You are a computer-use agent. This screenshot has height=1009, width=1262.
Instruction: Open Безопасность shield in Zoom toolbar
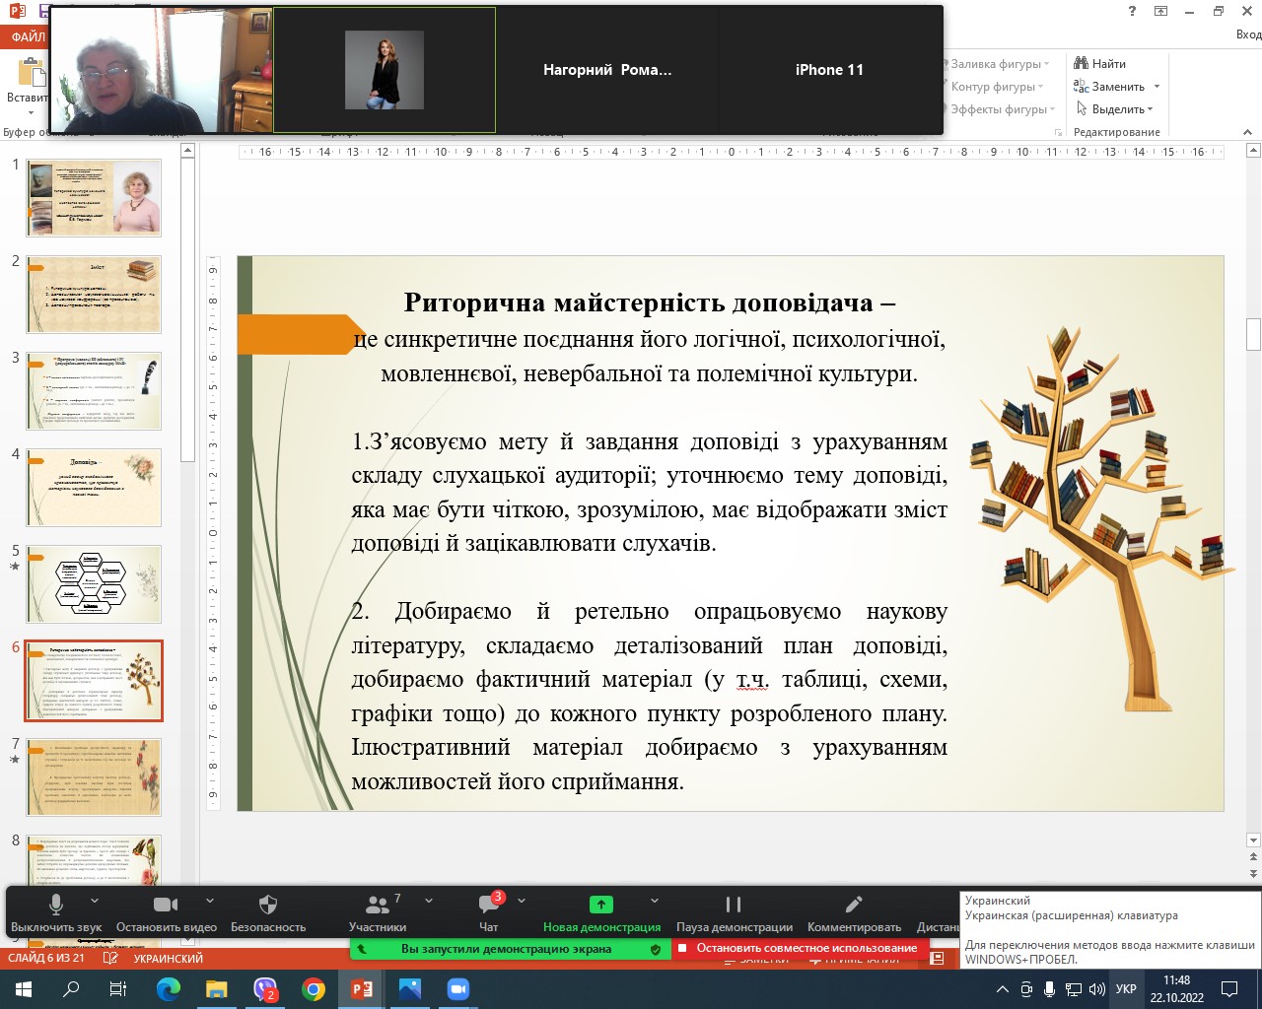point(268,905)
